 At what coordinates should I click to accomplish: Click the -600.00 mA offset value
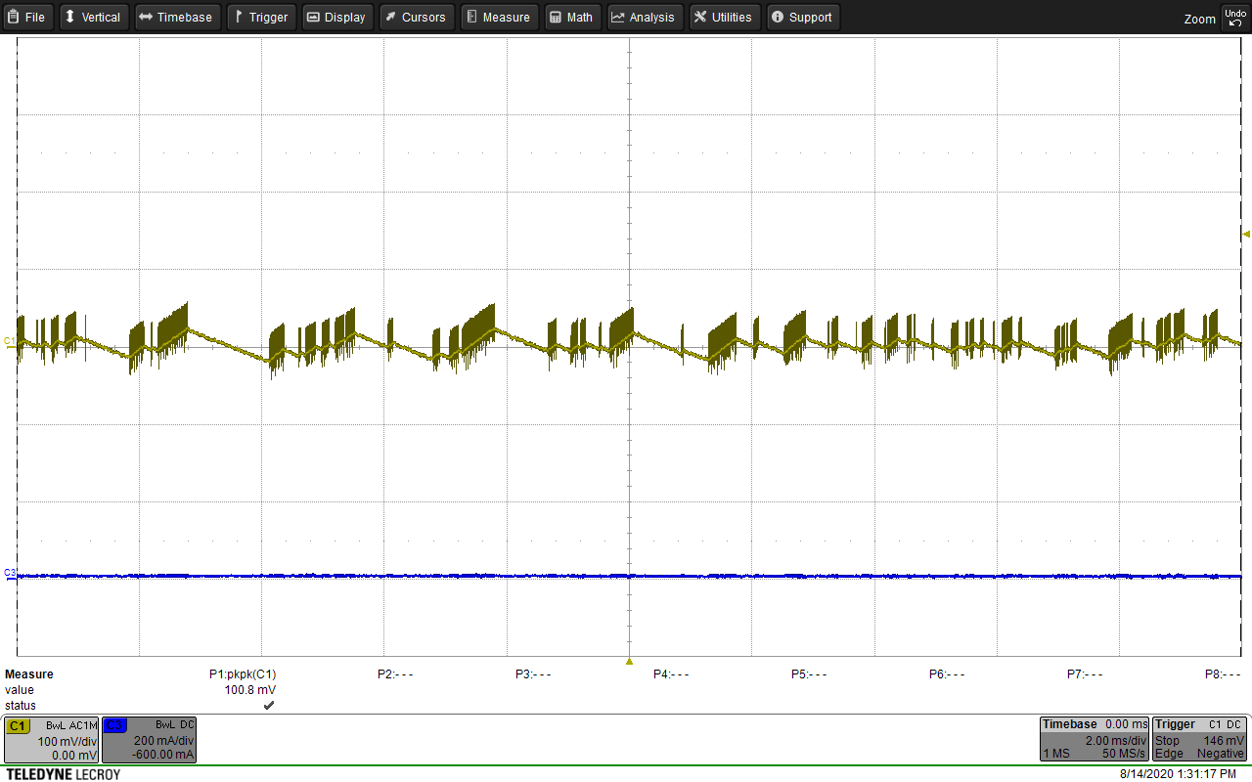164,756
